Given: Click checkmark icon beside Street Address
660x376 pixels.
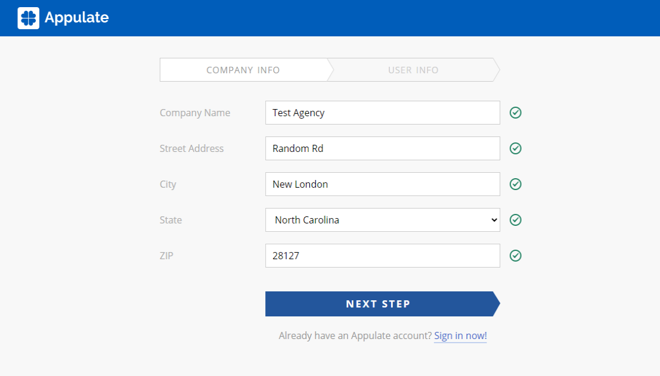Looking at the screenshot, I should 516,148.
